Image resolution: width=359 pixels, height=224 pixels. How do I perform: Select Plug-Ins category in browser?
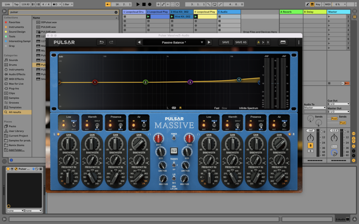[x=14, y=89]
